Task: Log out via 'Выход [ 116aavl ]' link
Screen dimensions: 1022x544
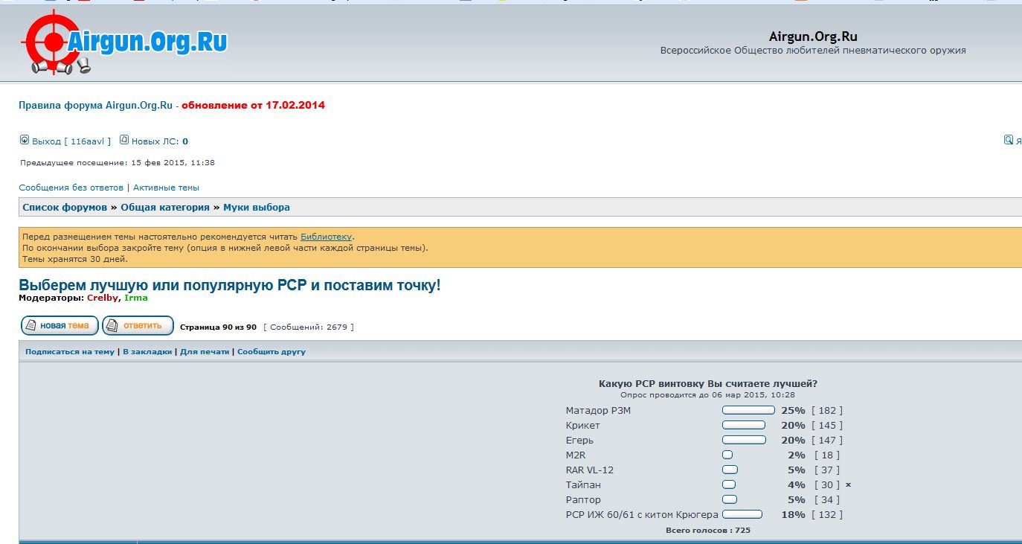Action: point(71,141)
